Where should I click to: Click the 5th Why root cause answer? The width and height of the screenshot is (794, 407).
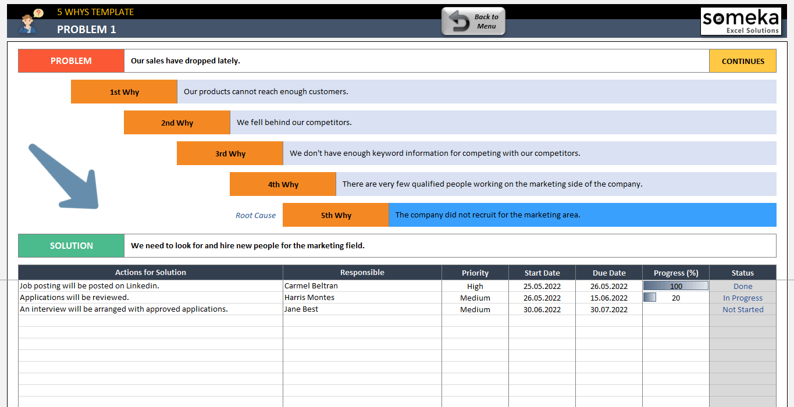(582, 215)
